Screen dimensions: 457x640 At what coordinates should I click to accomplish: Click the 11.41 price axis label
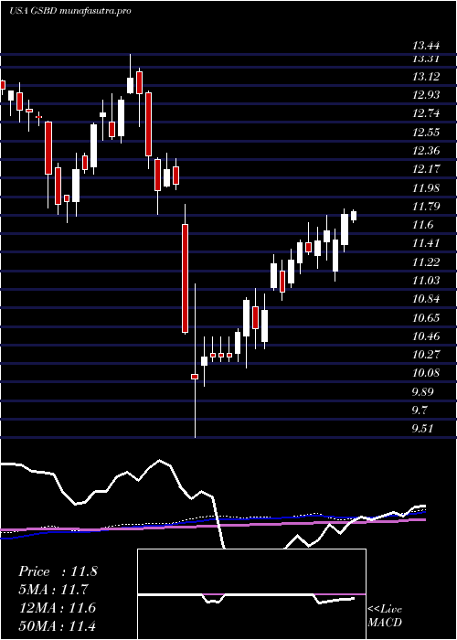(427, 243)
